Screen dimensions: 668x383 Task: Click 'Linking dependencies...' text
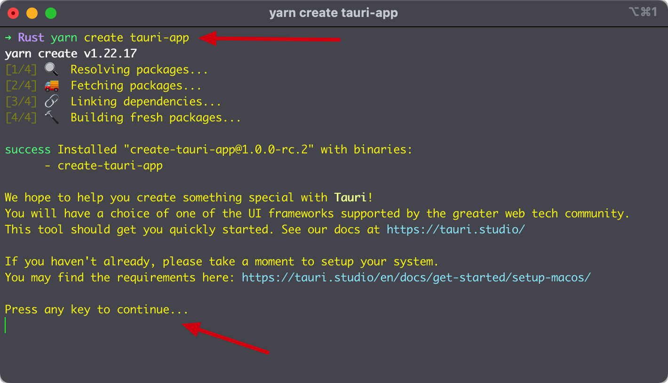146,102
